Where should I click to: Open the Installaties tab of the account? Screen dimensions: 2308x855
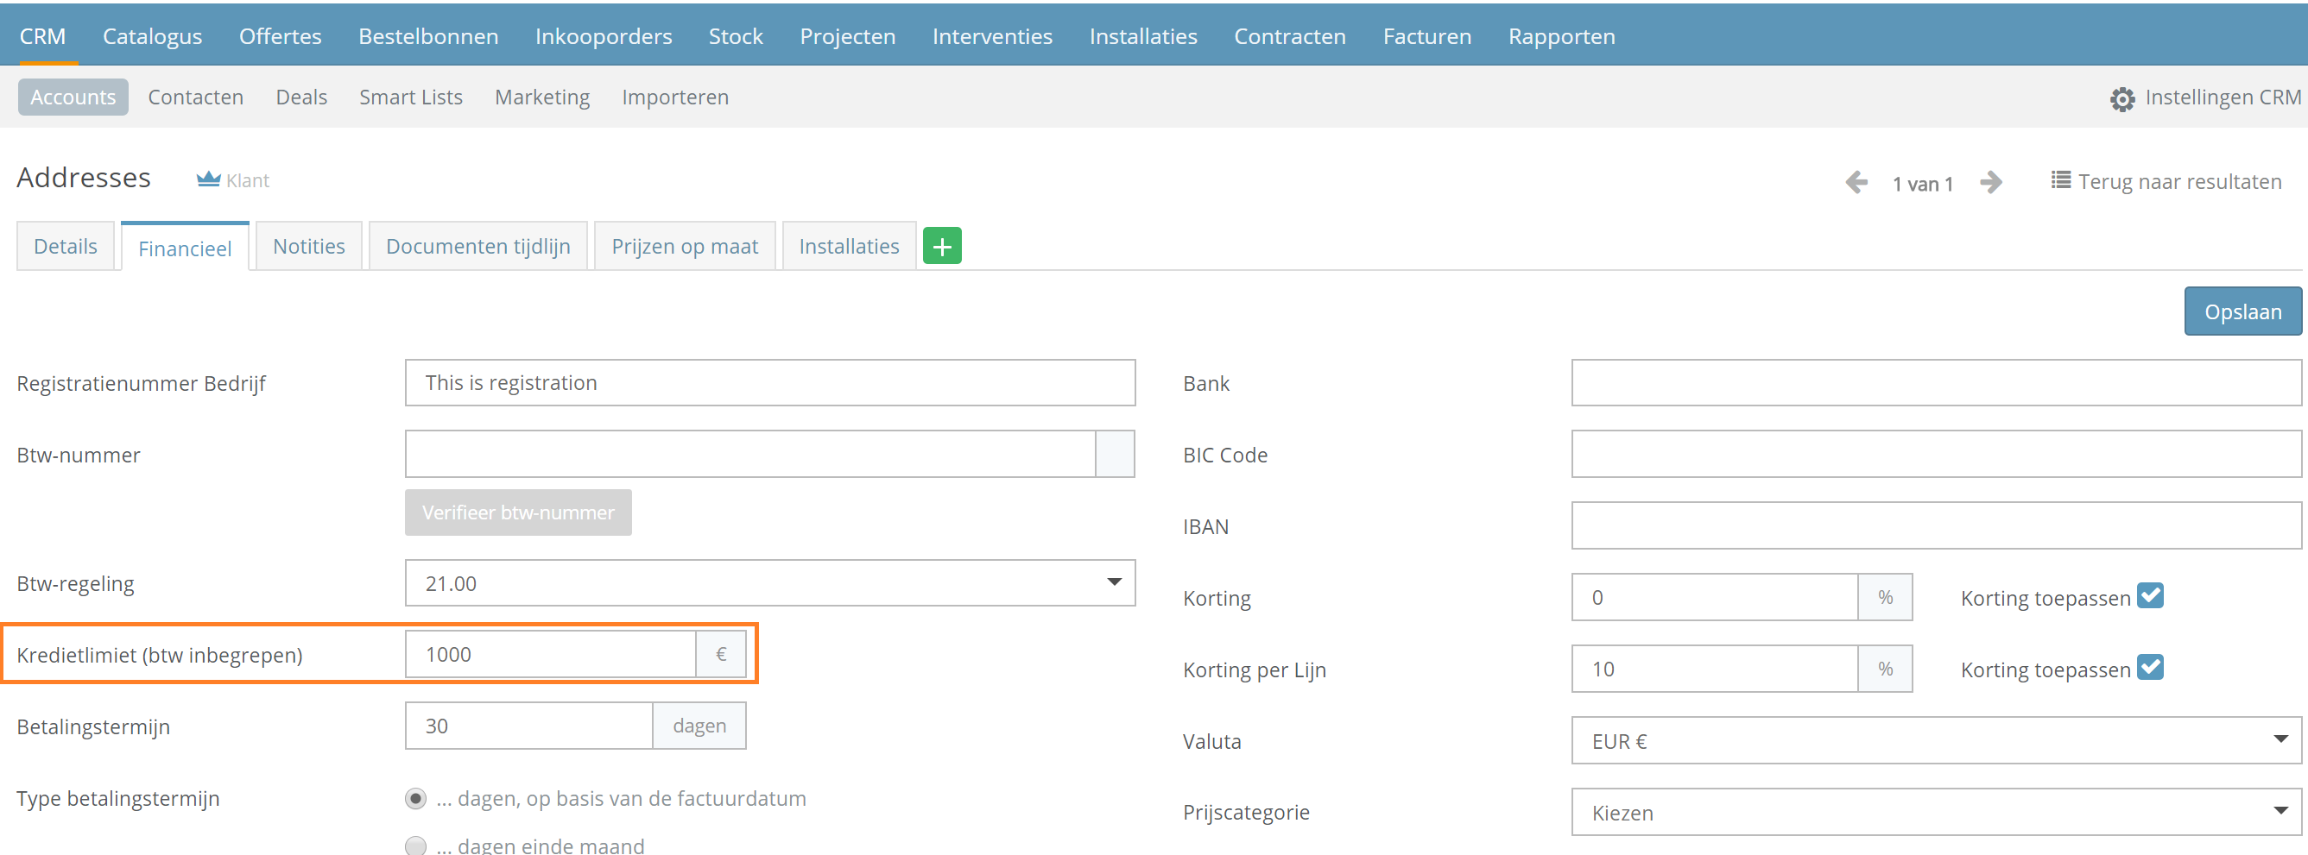pos(849,246)
